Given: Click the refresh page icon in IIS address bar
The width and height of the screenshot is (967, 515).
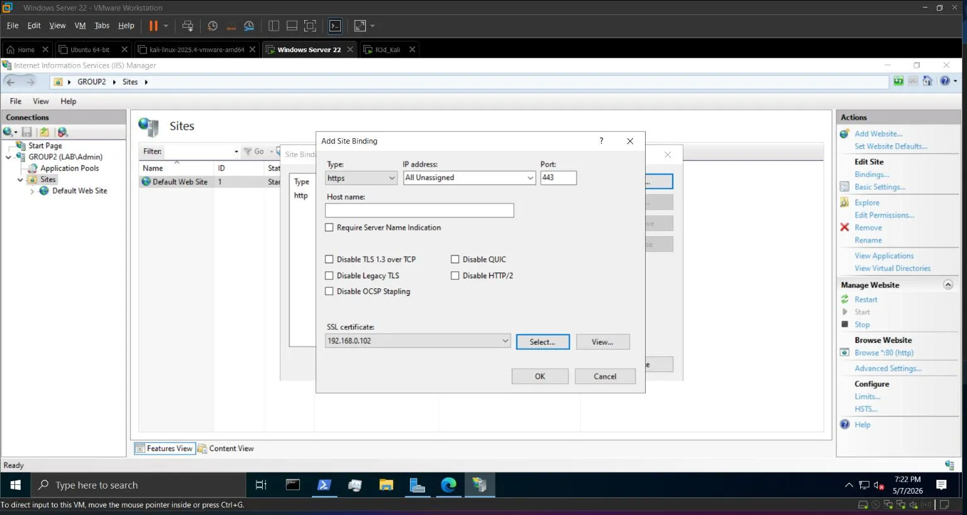Looking at the screenshot, I should pos(898,81).
